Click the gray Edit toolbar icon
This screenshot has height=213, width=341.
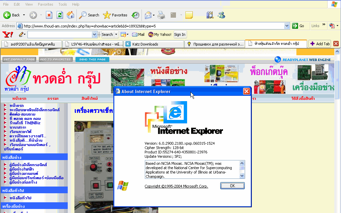coord(173,15)
